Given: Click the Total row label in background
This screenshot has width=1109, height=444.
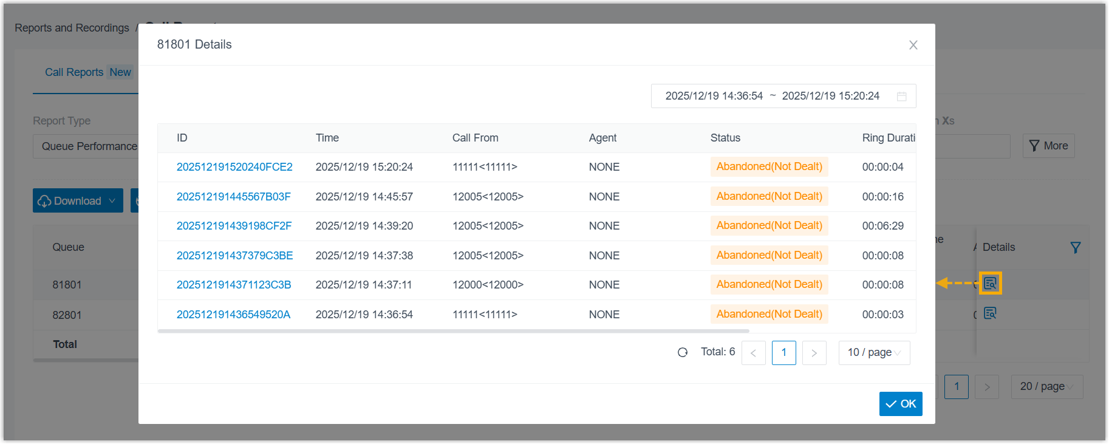Looking at the screenshot, I should [x=65, y=344].
